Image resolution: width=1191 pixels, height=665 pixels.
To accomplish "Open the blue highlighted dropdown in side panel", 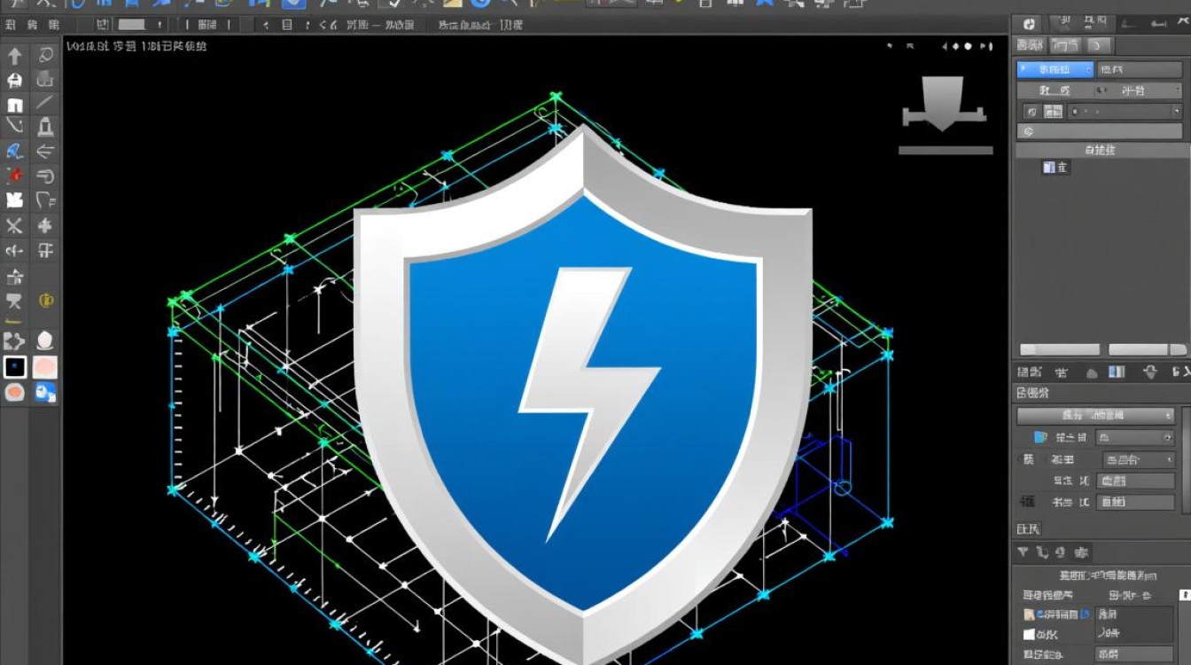I will (x=1055, y=68).
